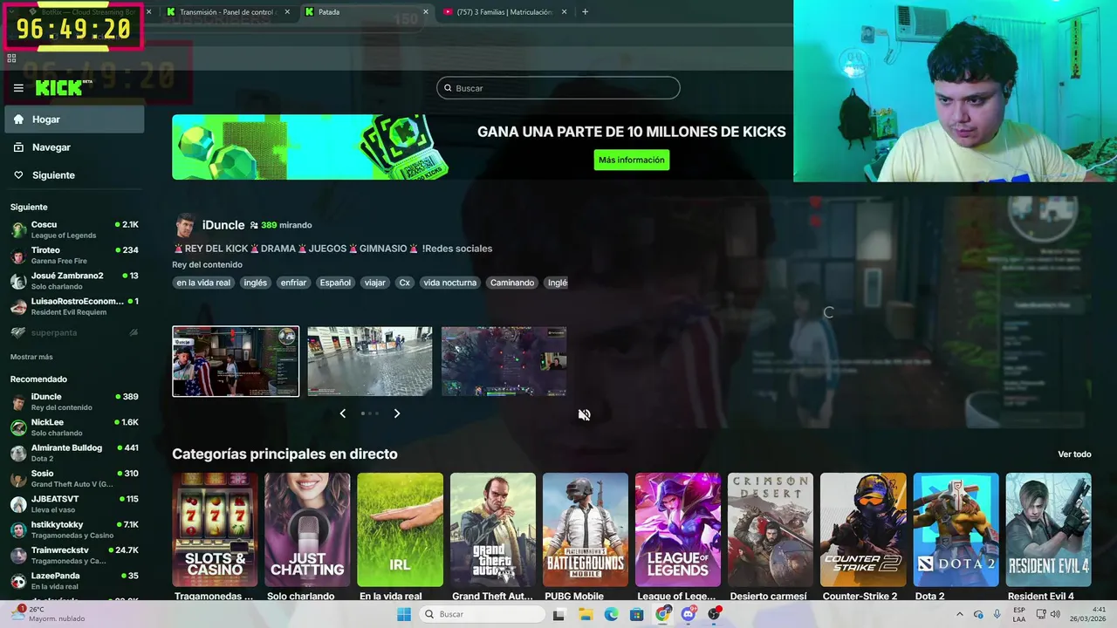Screen dimensions: 1117x628
Task: Open File Explorer from taskbar
Action: tap(586, 614)
